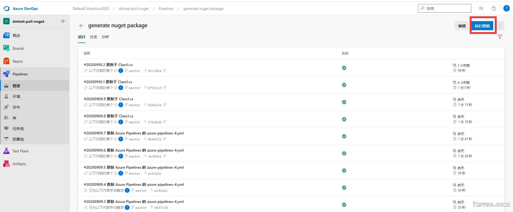Image resolution: width=513 pixels, height=212 pixels.
Task: Click commit hash 0b4ef21
Action: [x=154, y=139]
